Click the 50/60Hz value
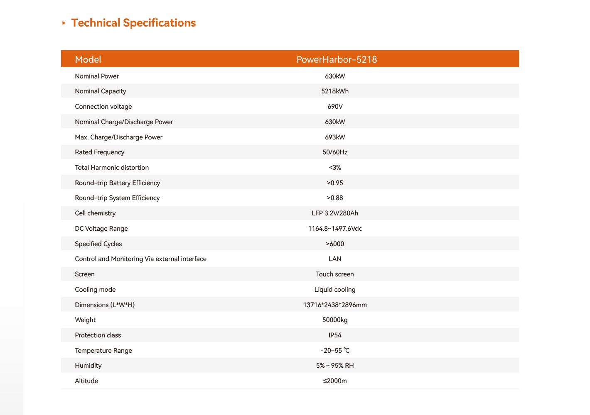The width and height of the screenshot is (590, 415). (335, 152)
